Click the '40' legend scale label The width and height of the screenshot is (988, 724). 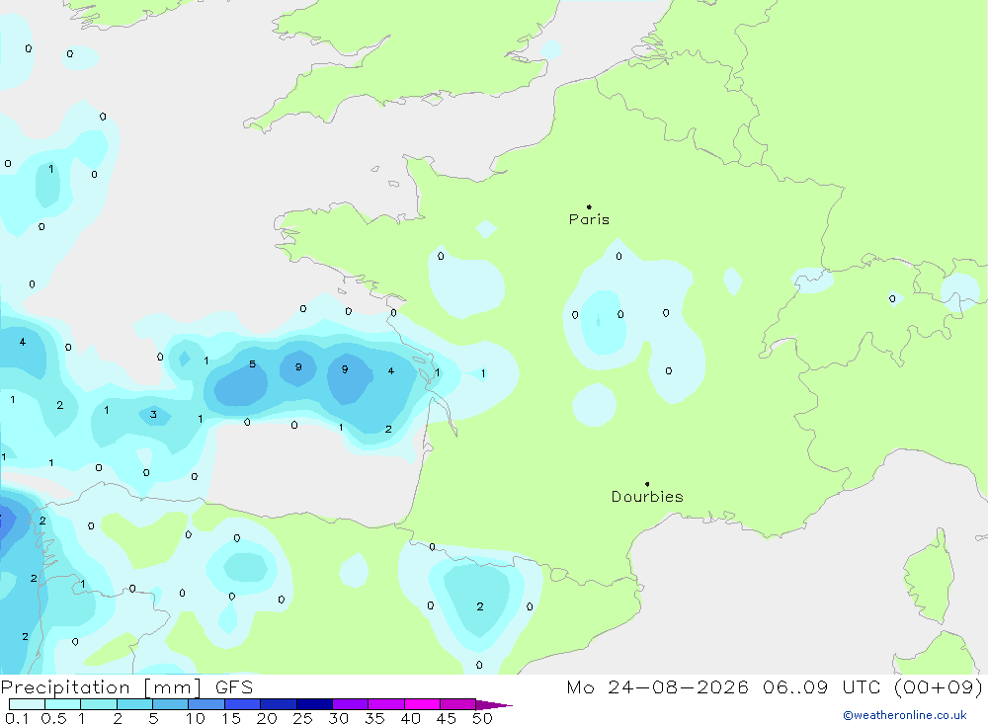410,718
